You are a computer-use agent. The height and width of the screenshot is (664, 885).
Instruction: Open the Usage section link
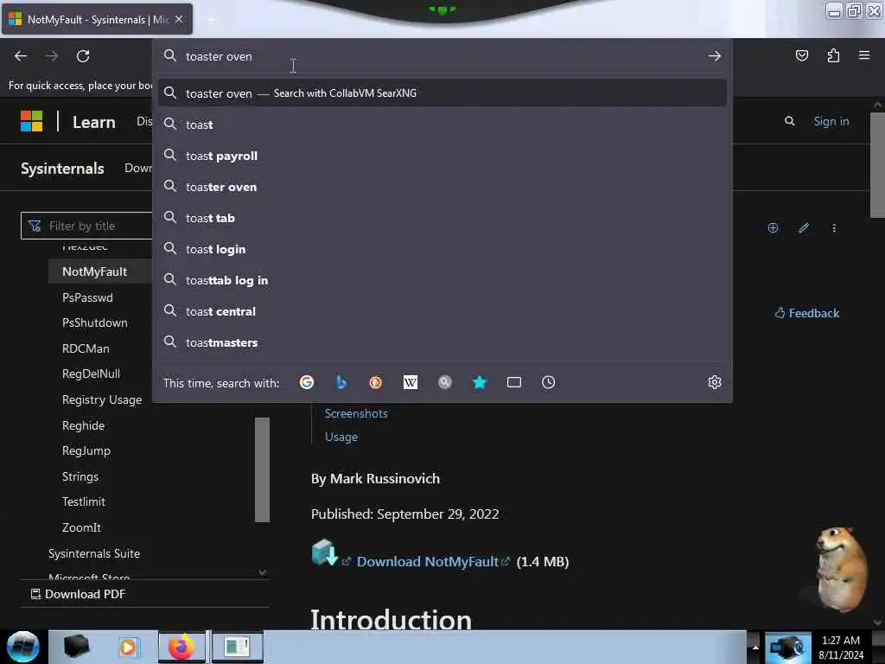click(x=341, y=437)
